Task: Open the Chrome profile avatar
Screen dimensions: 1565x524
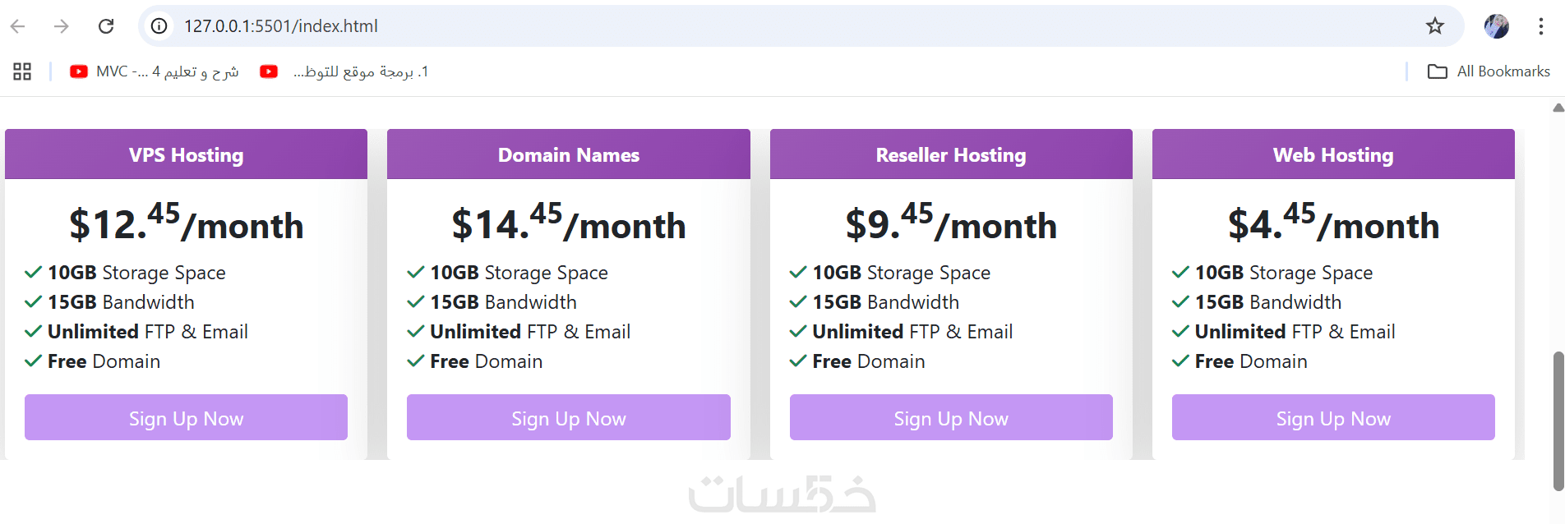Action: click(1496, 26)
